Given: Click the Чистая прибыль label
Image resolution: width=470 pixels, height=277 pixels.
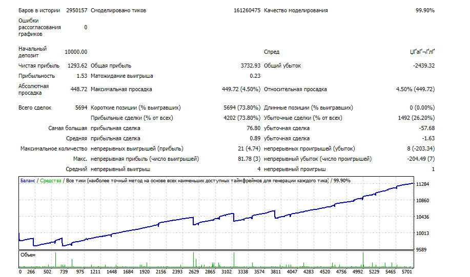Looking at the screenshot, I should (39, 66).
